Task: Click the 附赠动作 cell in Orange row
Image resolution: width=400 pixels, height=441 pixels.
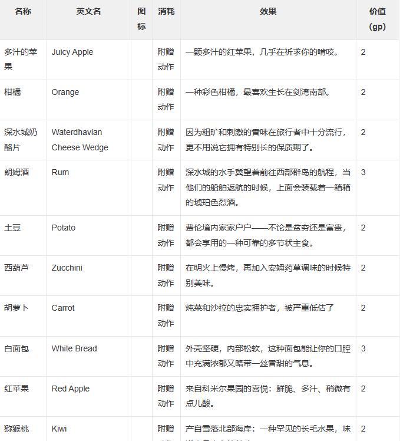Action: [166, 99]
